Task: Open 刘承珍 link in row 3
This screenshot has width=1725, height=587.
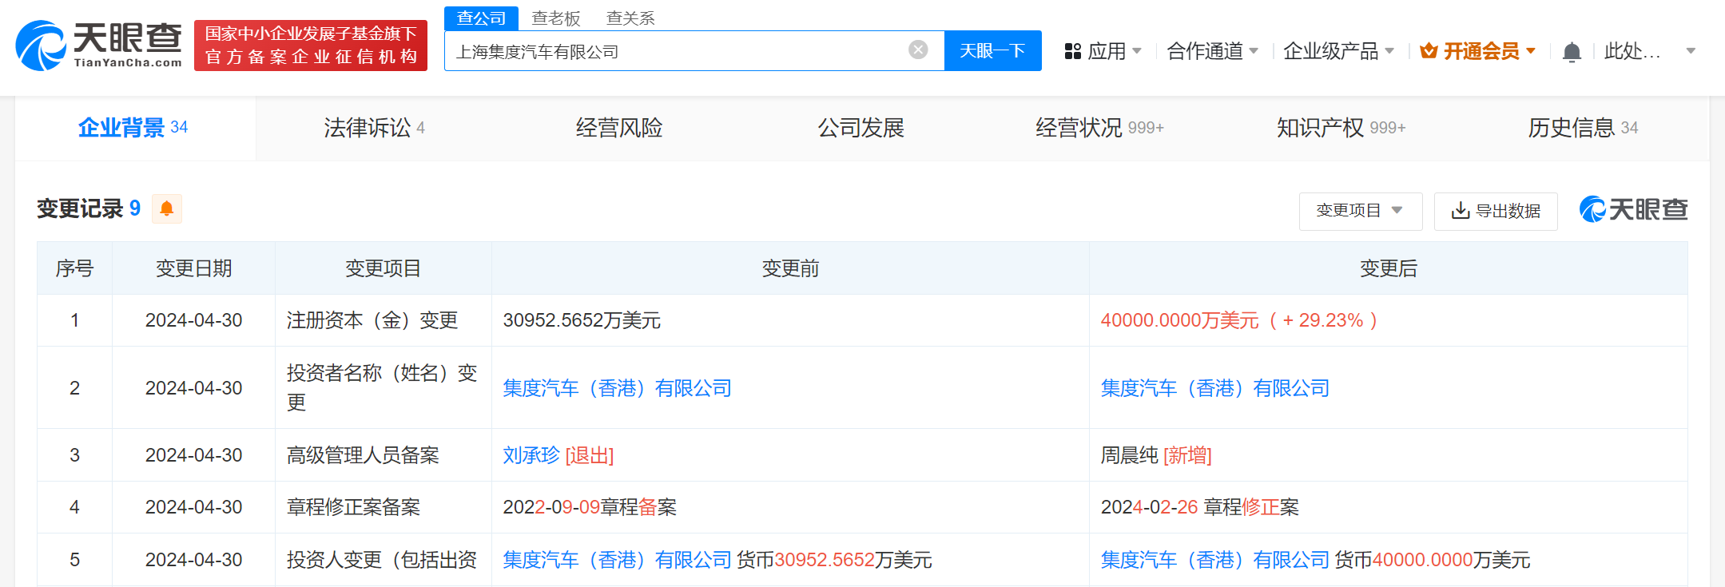Action: pos(531,455)
